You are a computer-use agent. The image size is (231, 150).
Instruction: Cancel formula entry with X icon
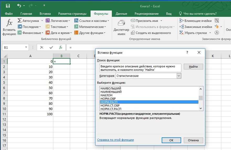[x=42, y=47]
